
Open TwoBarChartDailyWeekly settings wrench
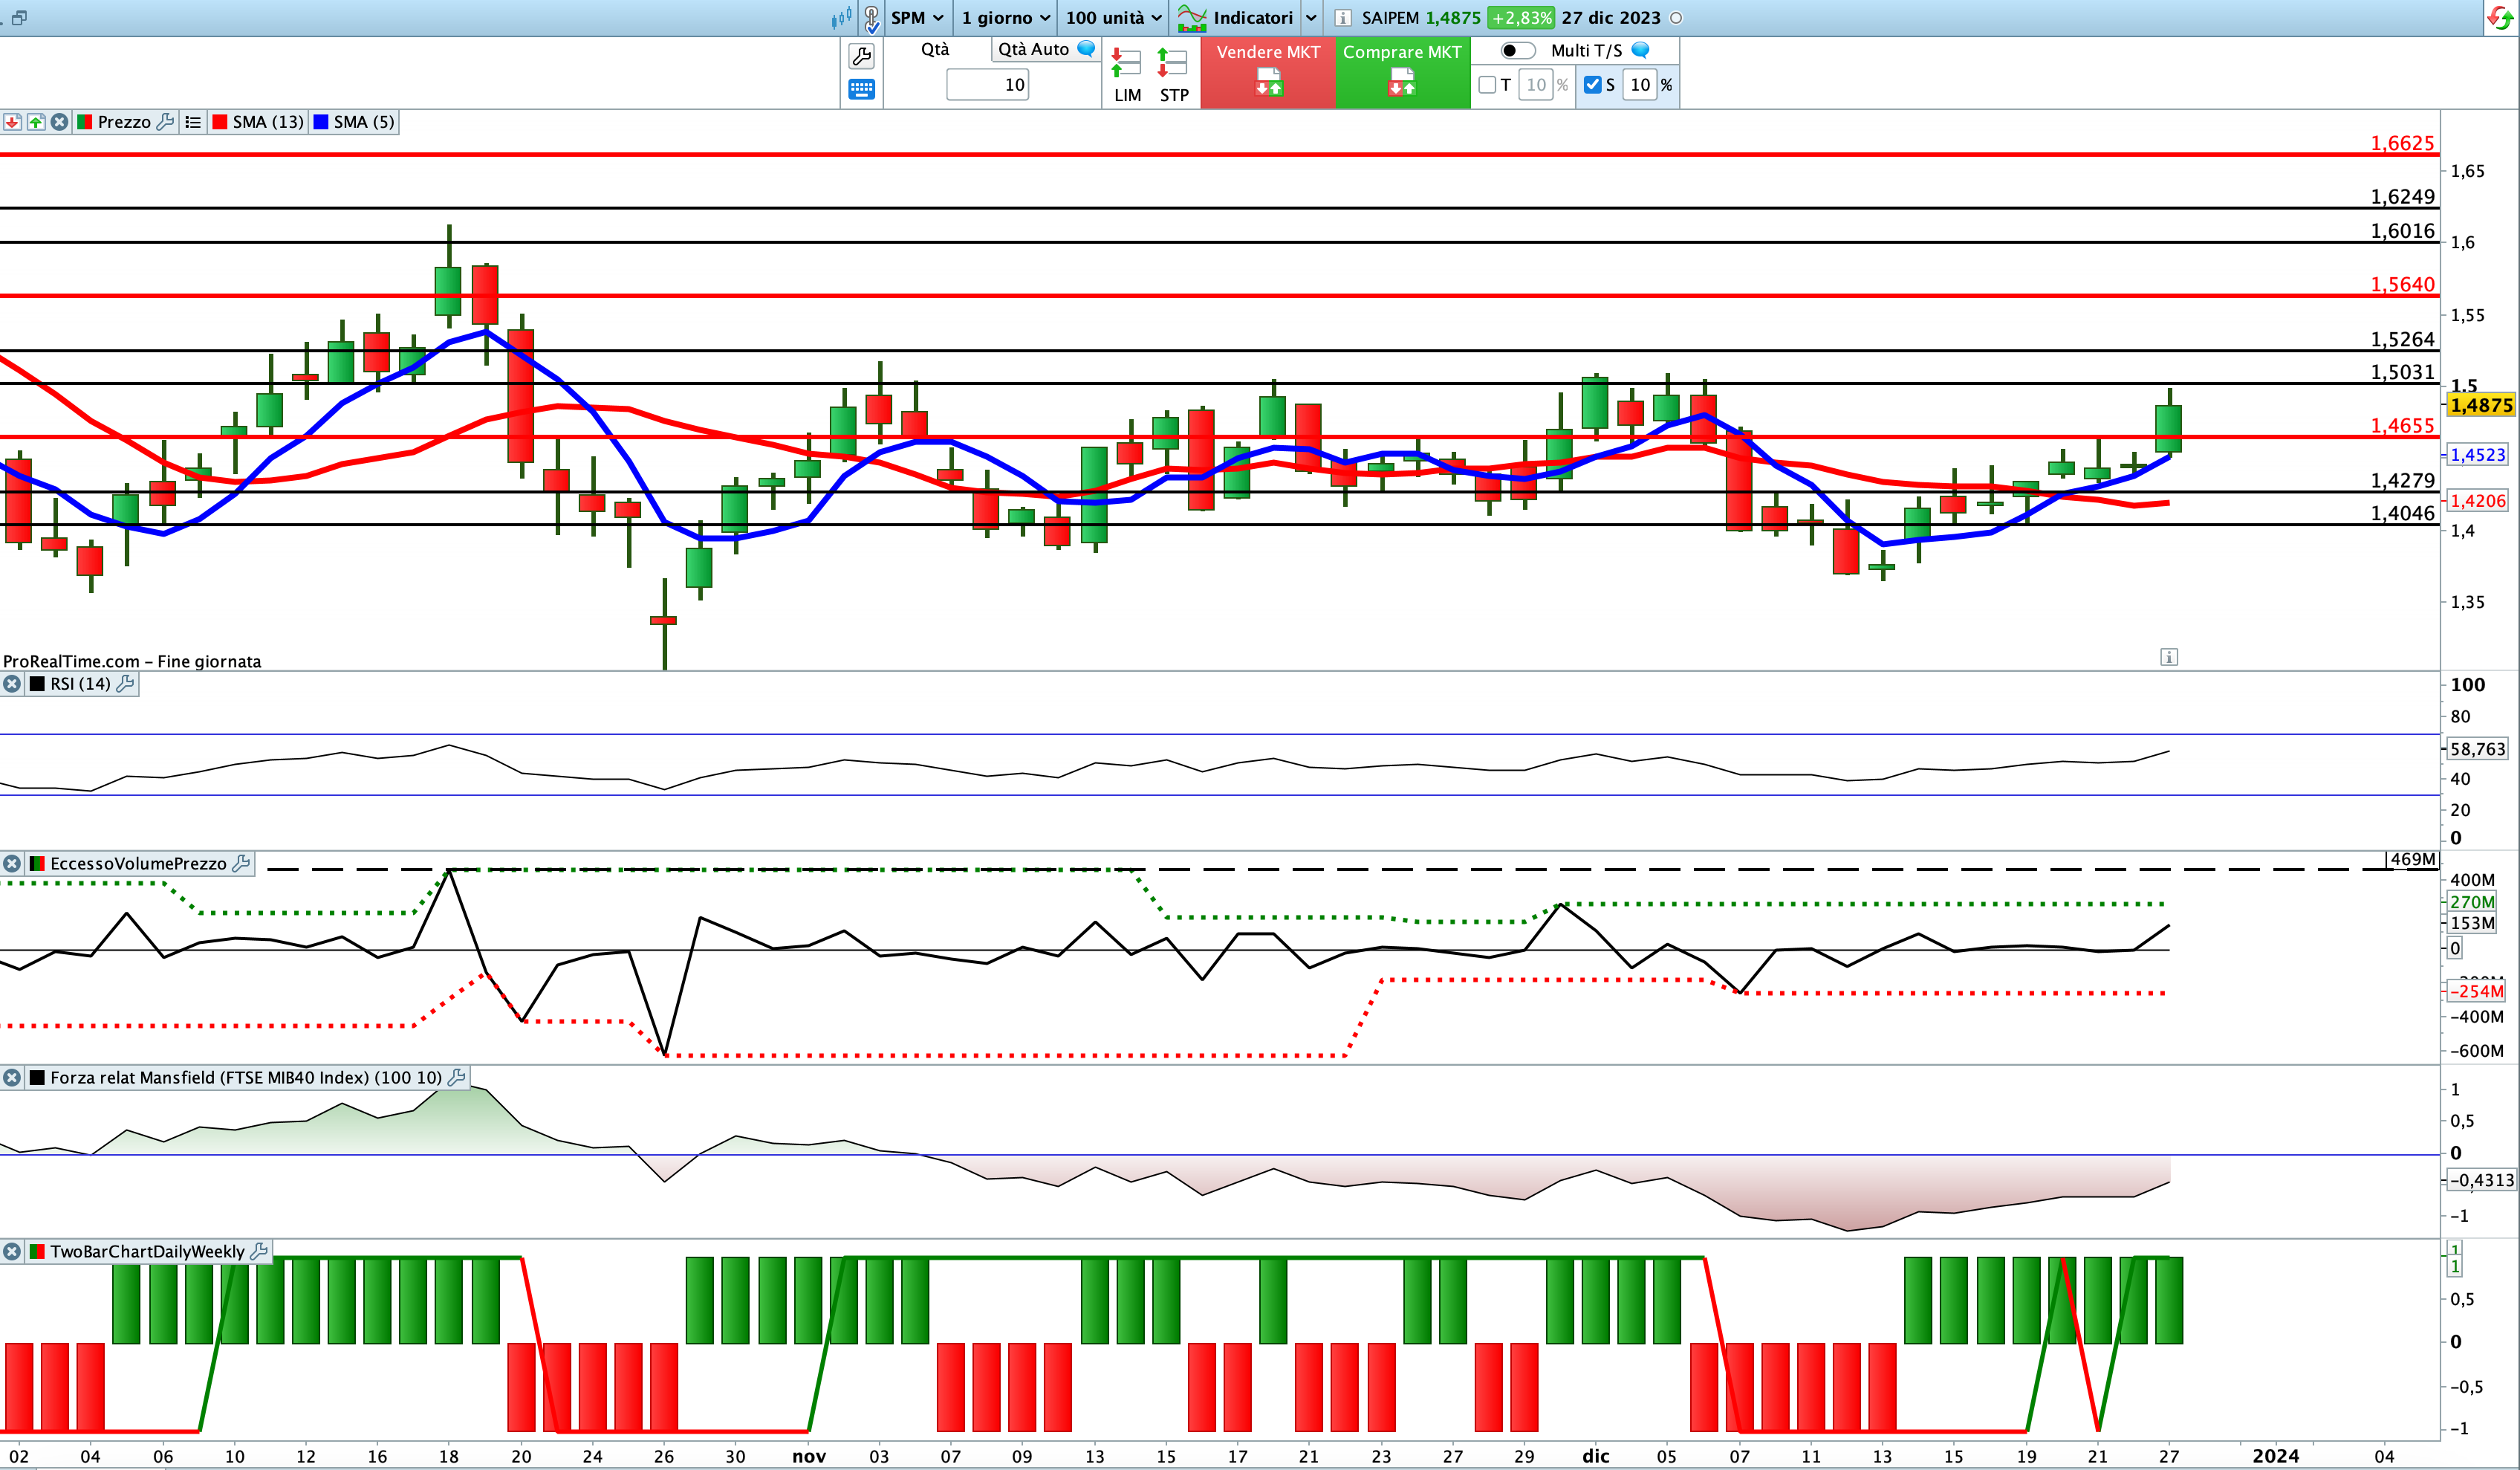click(259, 1251)
